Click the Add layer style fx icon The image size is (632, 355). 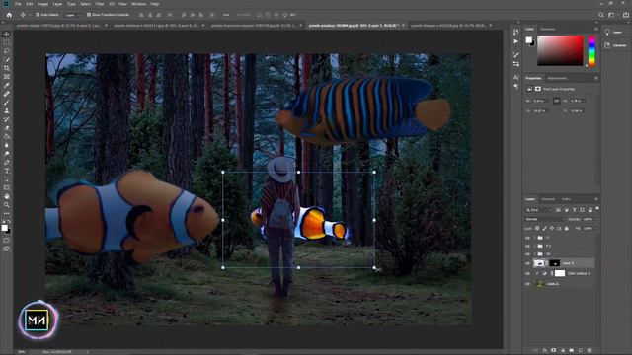(544, 350)
